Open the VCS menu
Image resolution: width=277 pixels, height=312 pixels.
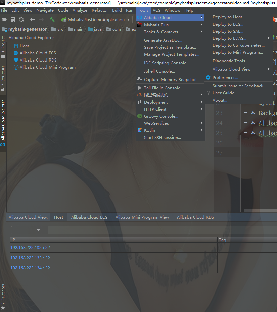pos(156,10)
